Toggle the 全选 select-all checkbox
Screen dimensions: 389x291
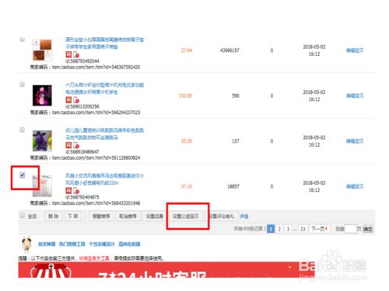(x=23, y=215)
